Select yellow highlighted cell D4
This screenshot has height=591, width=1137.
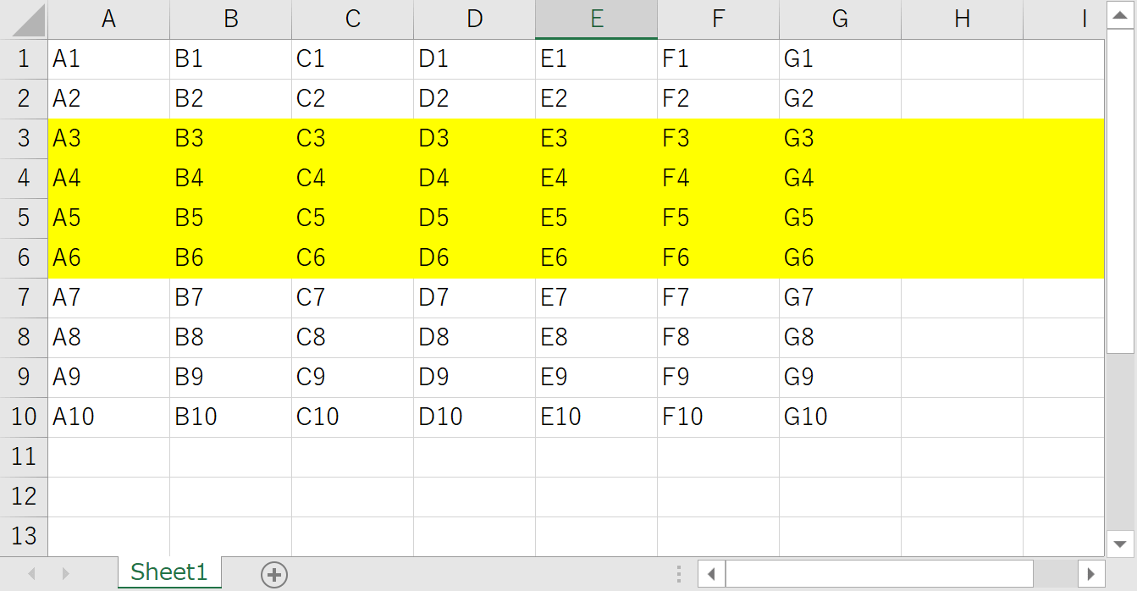click(x=474, y=178)
